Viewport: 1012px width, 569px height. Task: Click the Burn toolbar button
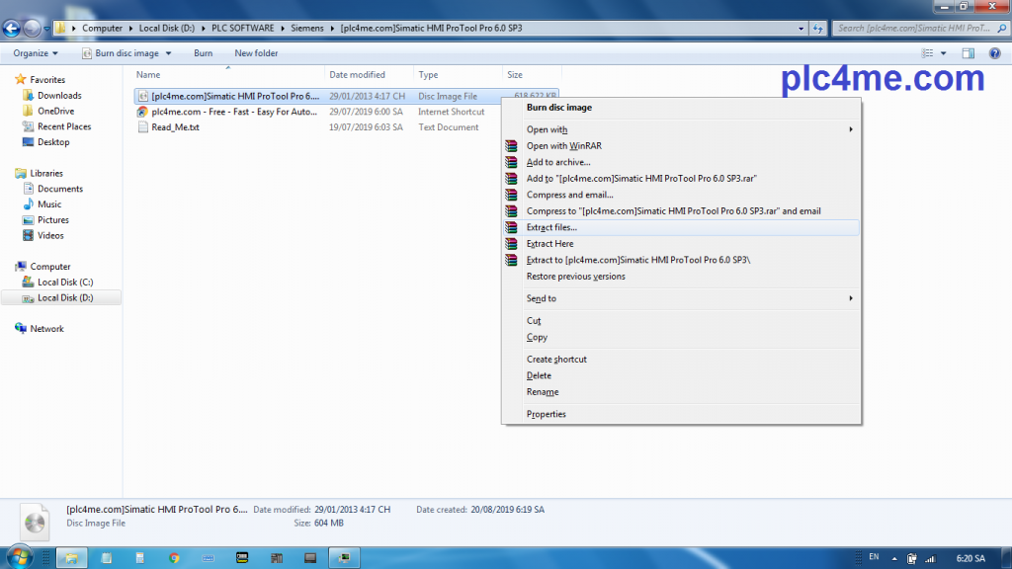203,53
